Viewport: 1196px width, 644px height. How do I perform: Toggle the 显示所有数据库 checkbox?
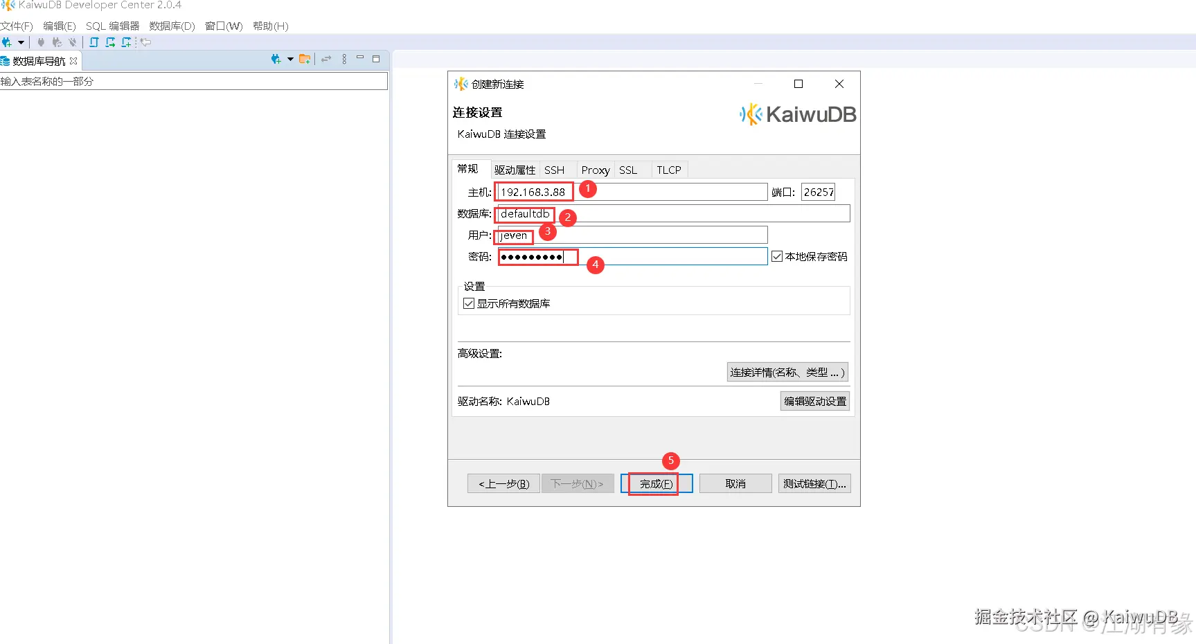click(469, 303)
